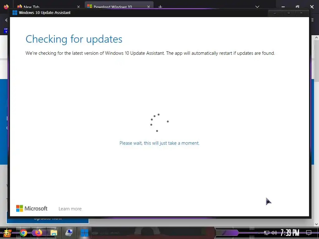Open the Firefox hamburger menu
319x239 pixels.
[x=312, y=20]
